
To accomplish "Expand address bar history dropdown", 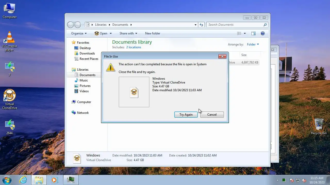I will click(195, 25).
